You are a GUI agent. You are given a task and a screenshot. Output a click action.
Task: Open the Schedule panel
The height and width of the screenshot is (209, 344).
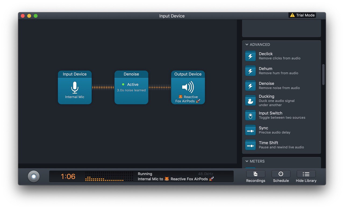(281, 177)
